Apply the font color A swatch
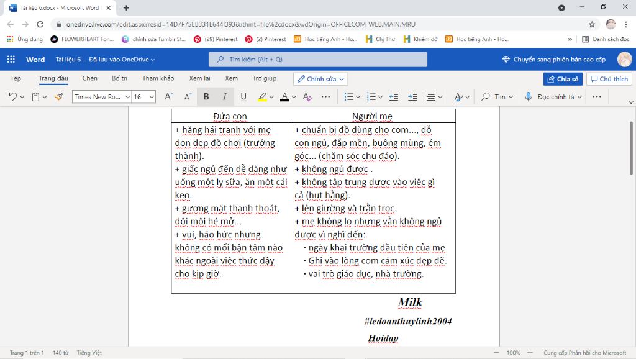 click(x=284, y=96)
